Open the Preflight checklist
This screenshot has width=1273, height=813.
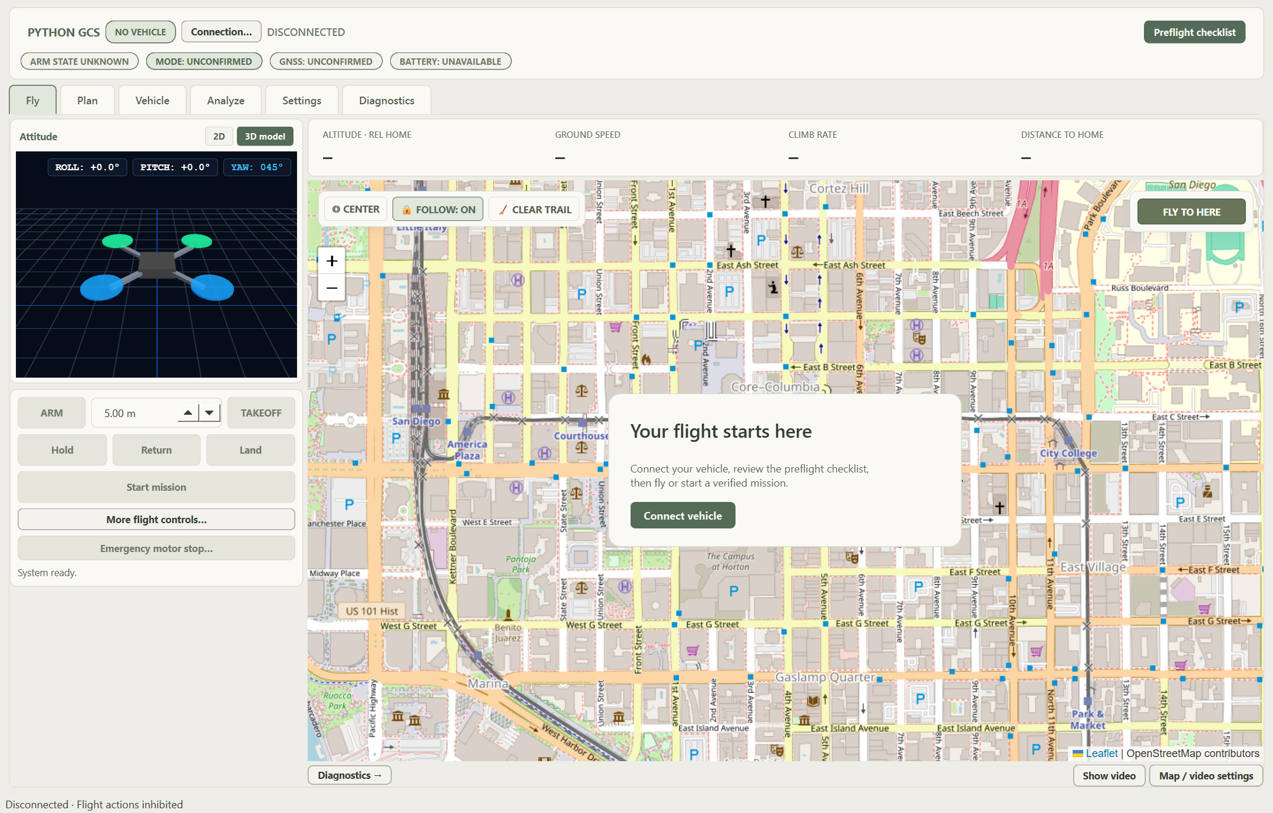pos(1195,32)
